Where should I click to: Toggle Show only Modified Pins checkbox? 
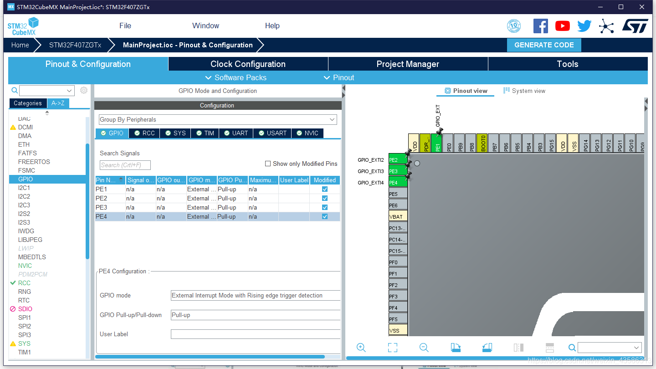(268, 164)
